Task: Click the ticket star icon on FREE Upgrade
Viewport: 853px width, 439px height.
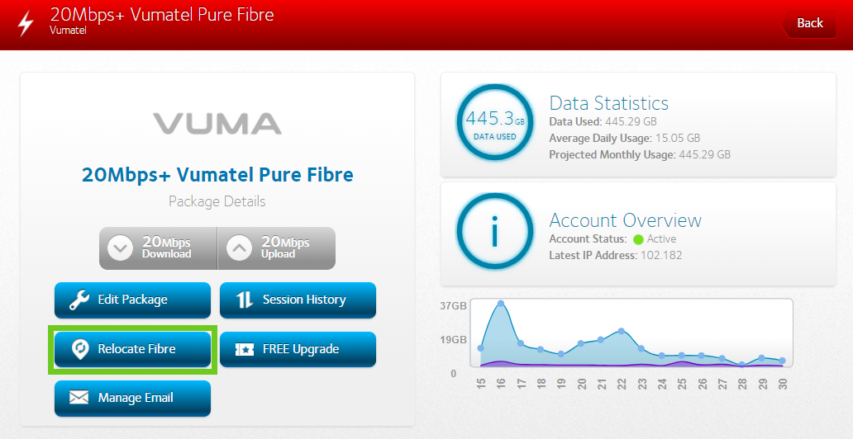Action: 245,349
